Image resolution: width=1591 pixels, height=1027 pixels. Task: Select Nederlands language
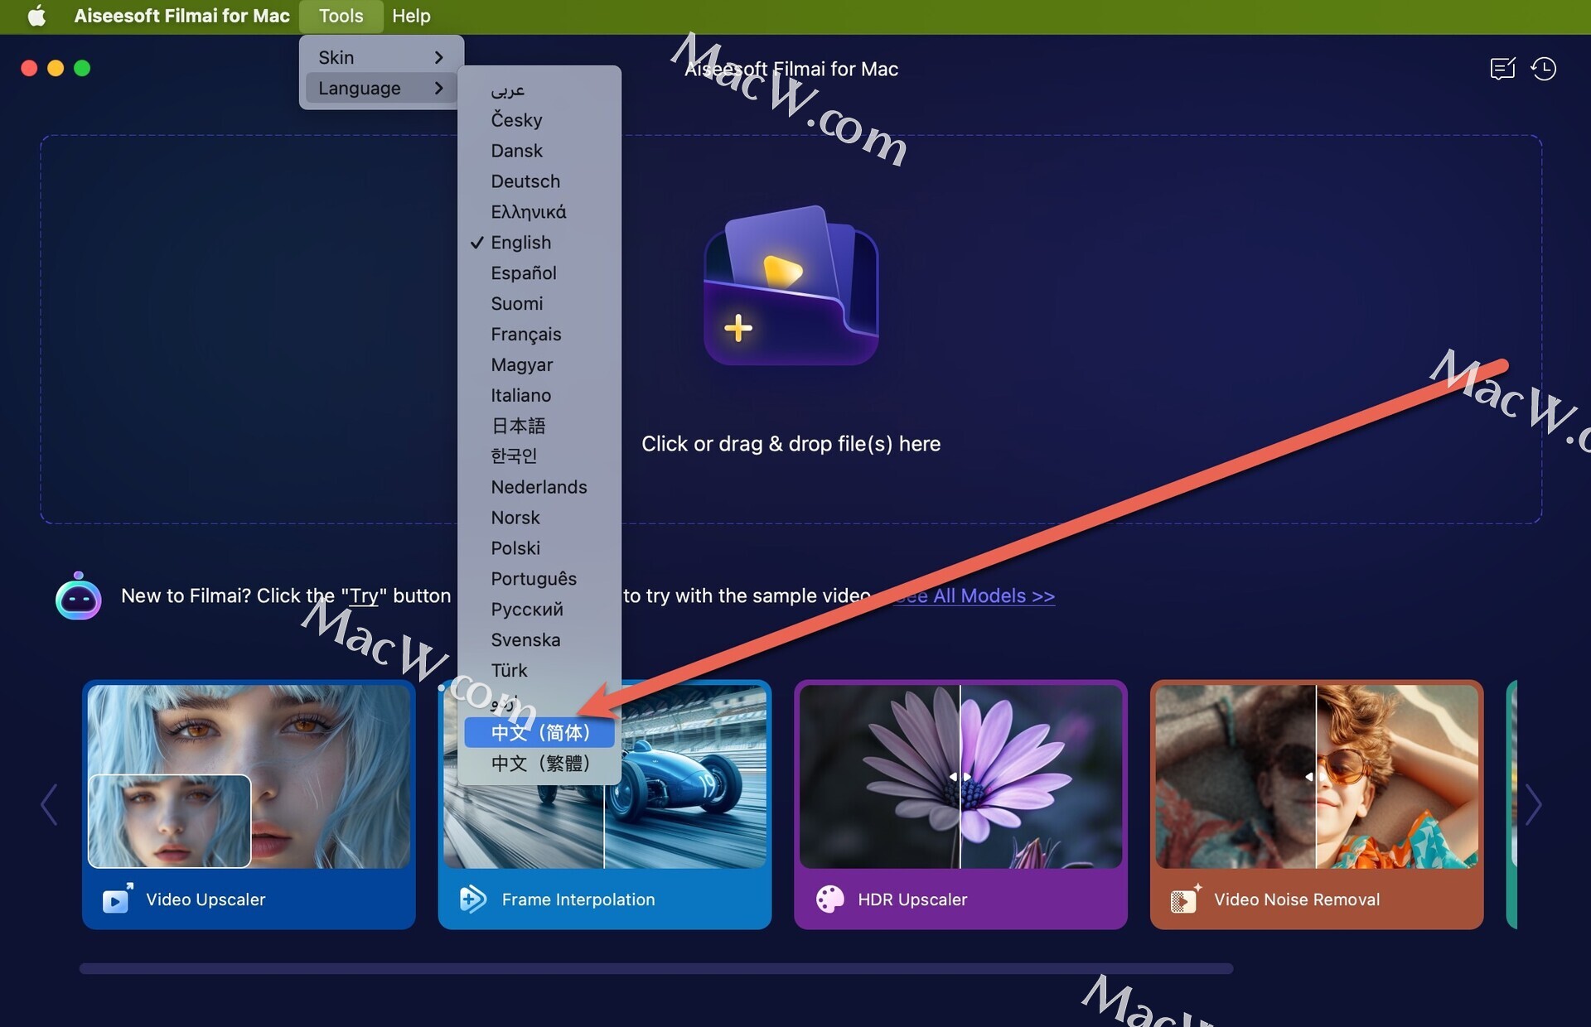pos(539,487)
